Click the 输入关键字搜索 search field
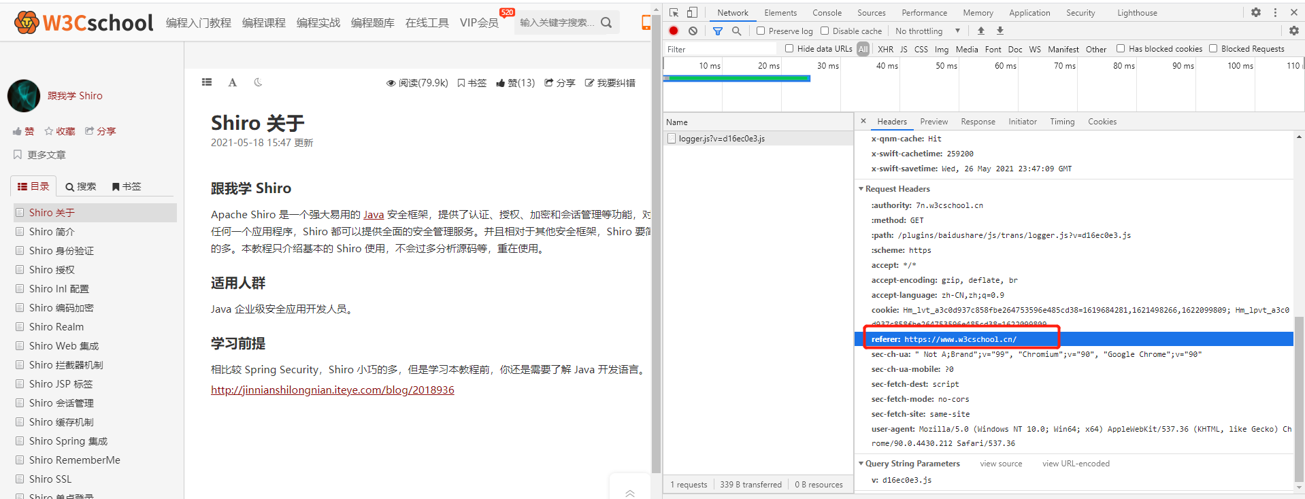 (557, 22)
